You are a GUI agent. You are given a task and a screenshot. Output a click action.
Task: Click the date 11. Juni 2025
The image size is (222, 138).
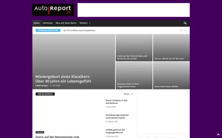click(x=55, y=86)
